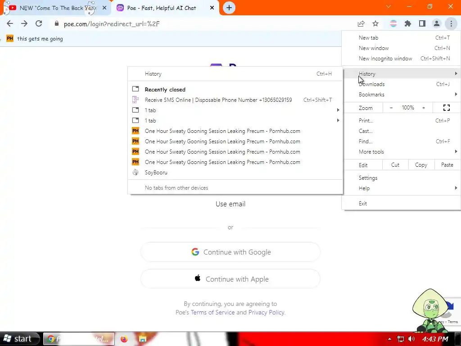Click the Chrome taskbar button
This screenshot has height=346, width=461.
[x=79, y=339]
